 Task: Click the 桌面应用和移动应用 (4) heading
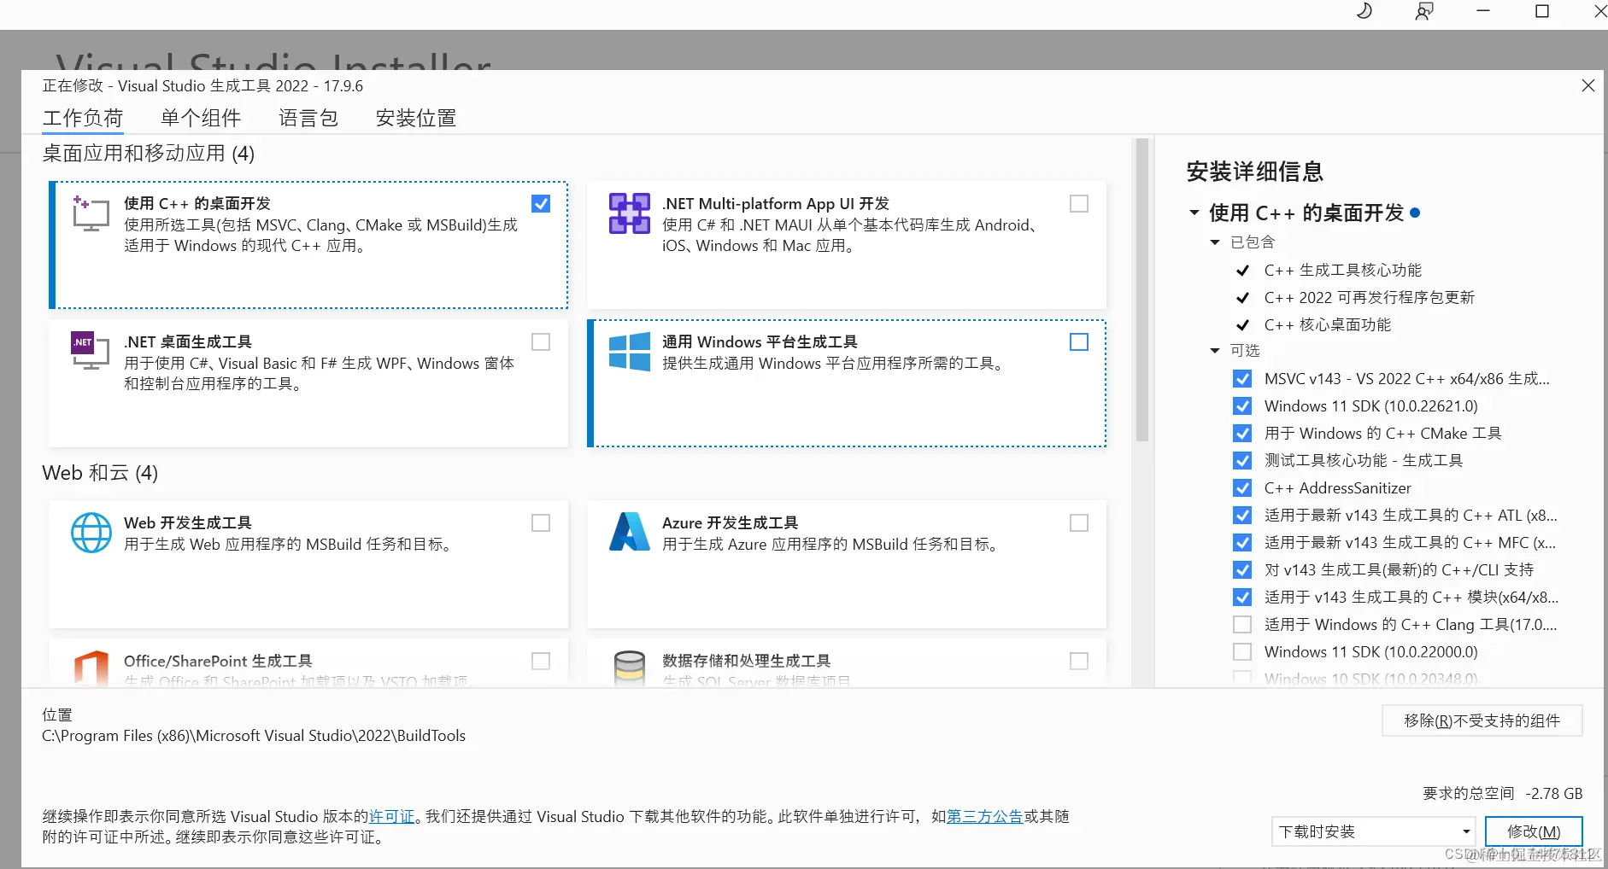(149, 154)
